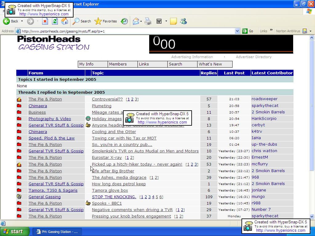
Task: Open the Favorites panel
Action: pos(106,21)
